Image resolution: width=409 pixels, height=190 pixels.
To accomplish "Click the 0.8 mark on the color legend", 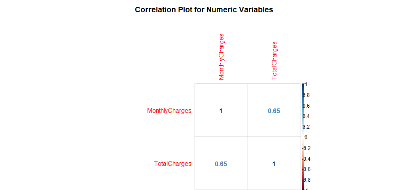I will 306,95.
